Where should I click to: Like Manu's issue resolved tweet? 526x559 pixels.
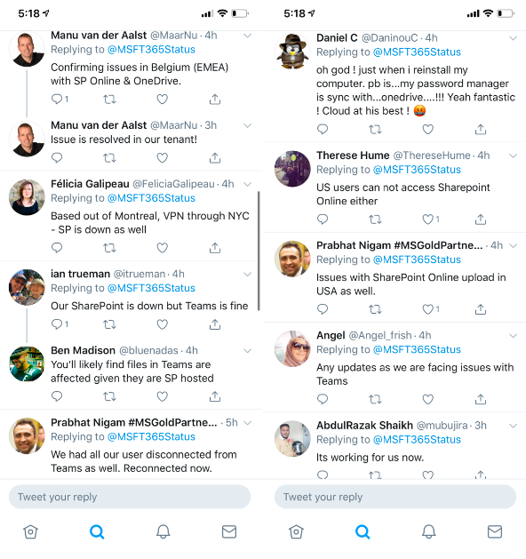[x=162, y=157]
